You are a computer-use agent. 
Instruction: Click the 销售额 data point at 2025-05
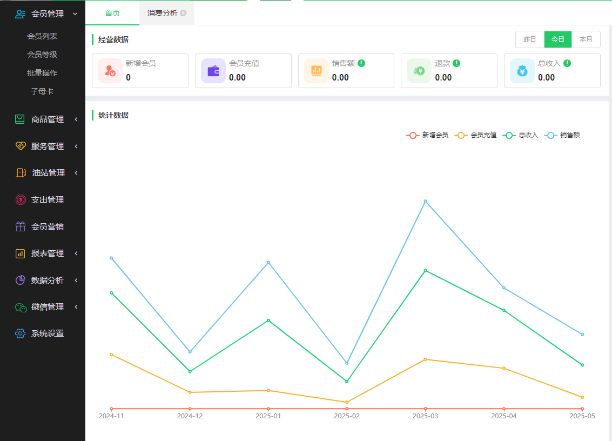pyautogui.click(x=582, y=335)
